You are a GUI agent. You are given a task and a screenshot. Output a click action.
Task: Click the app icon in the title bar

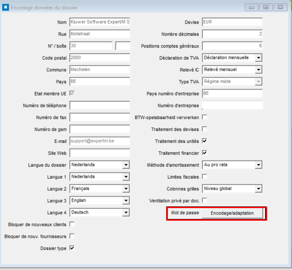coord(5,7)
